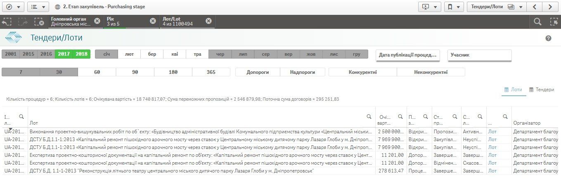561x189 pixels.
Task: Click the sheet title 2. Етап закупівель
Action: coord(104,7)
